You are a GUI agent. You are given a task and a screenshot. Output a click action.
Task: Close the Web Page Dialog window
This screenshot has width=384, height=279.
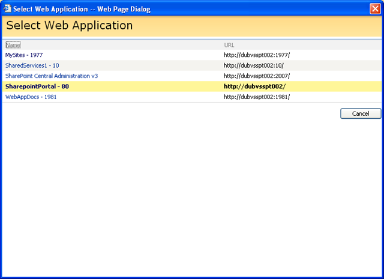click(375, 9)
